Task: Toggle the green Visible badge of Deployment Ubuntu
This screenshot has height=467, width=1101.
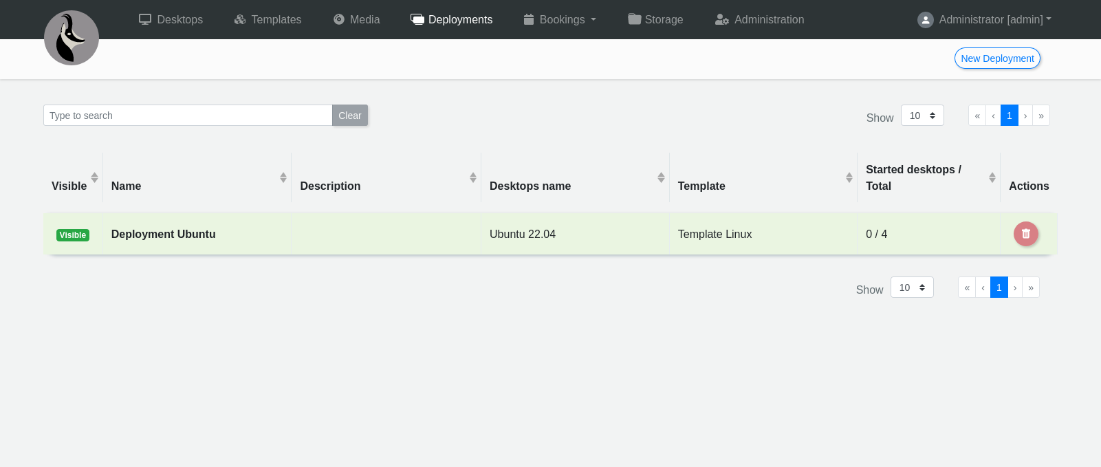Action: coord(73,235)
